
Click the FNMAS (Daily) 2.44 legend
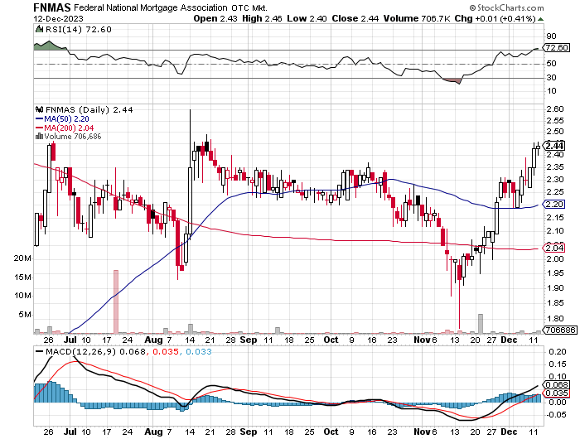89,110
